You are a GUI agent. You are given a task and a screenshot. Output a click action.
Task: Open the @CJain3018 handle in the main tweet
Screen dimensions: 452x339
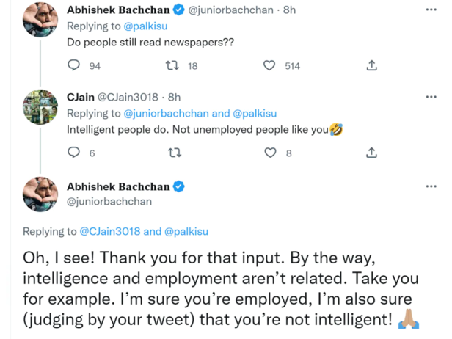pos(110,231)
